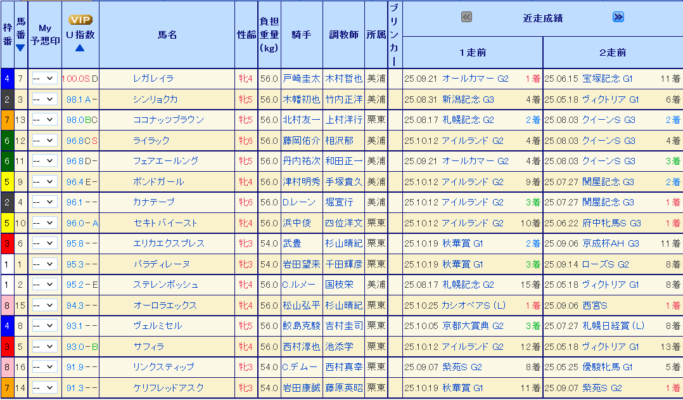
Task: Open 京都大賞典 G2 race result link
Action: coord(473,325)
